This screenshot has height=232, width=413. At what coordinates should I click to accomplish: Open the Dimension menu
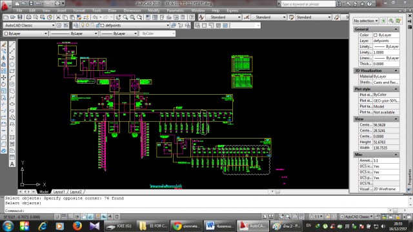tap(132, 10)
